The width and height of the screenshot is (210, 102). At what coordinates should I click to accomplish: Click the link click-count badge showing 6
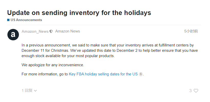(141, 74)
